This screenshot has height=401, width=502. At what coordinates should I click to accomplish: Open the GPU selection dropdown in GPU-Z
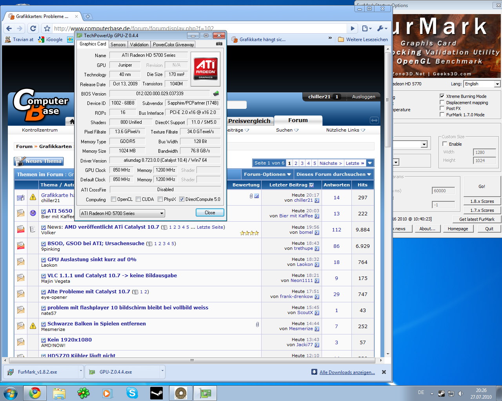point(122,213)
